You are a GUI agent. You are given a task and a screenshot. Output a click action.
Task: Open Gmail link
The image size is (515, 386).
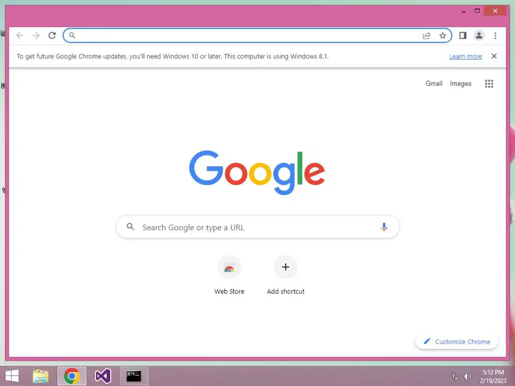point(434,83)
